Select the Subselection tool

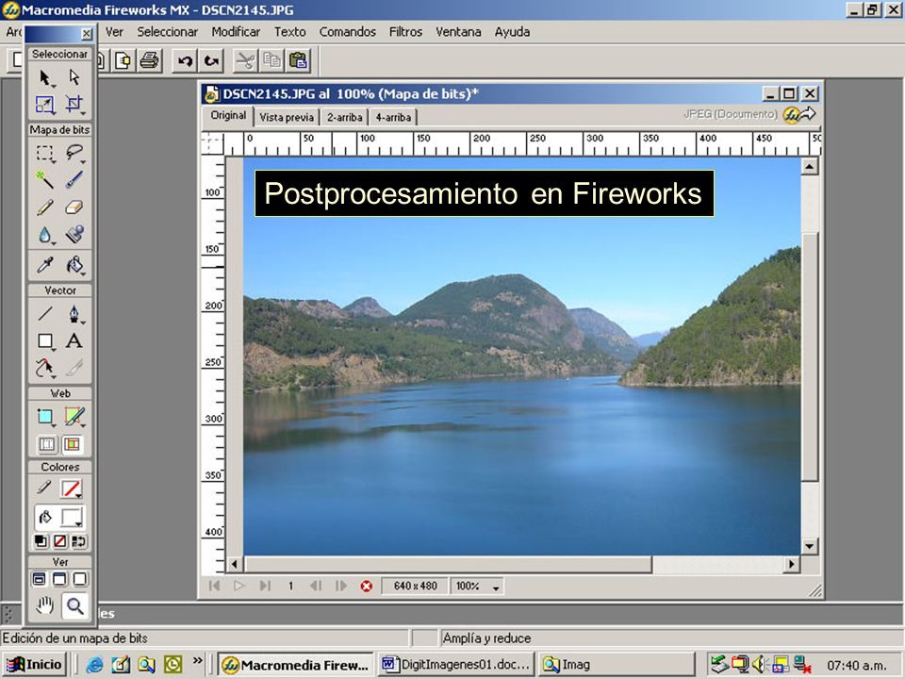coord(74,78)
